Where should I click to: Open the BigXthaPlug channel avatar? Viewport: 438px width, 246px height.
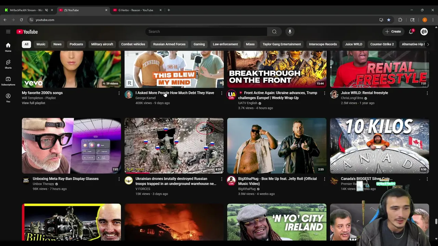point(232,180)
